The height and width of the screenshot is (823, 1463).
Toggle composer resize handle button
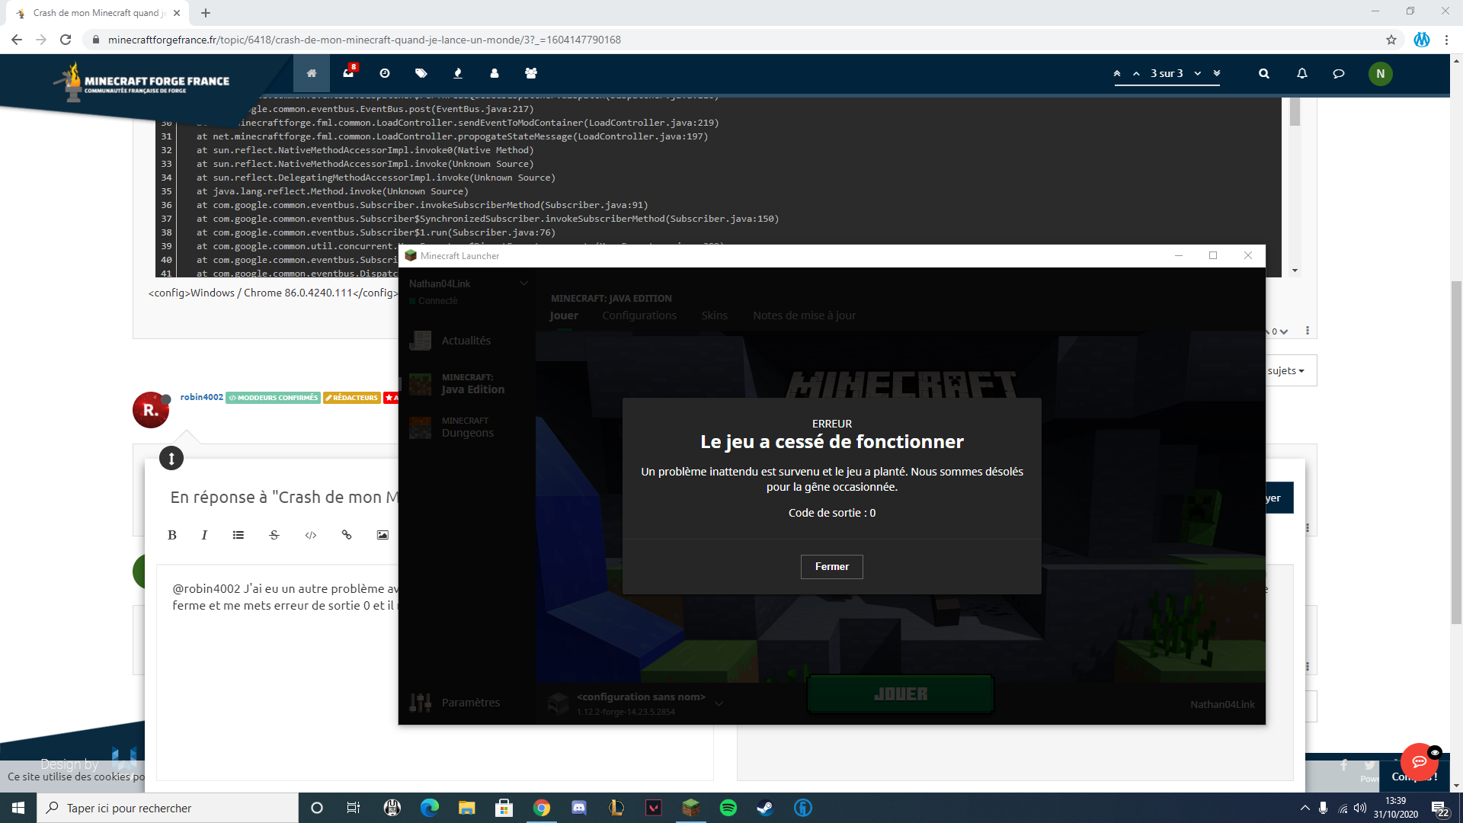171,458
